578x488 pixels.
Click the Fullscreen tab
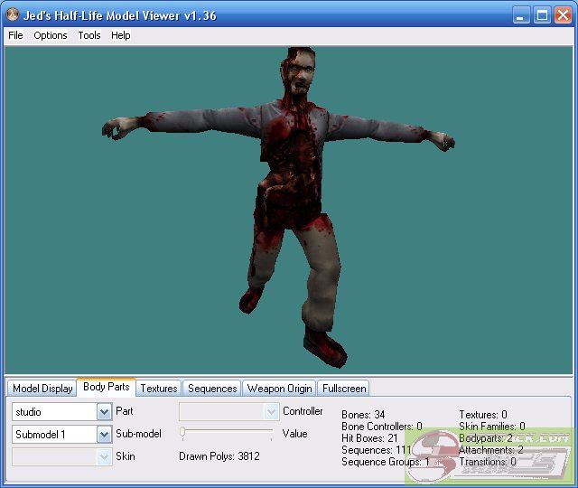click(x=344, y=389)
